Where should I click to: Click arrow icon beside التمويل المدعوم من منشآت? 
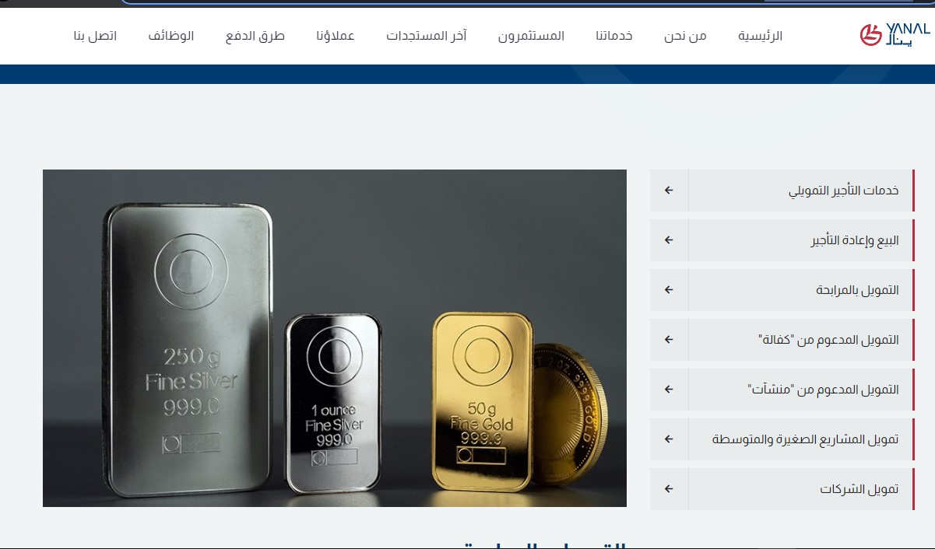pyautogui.click(x=669, y=390)
